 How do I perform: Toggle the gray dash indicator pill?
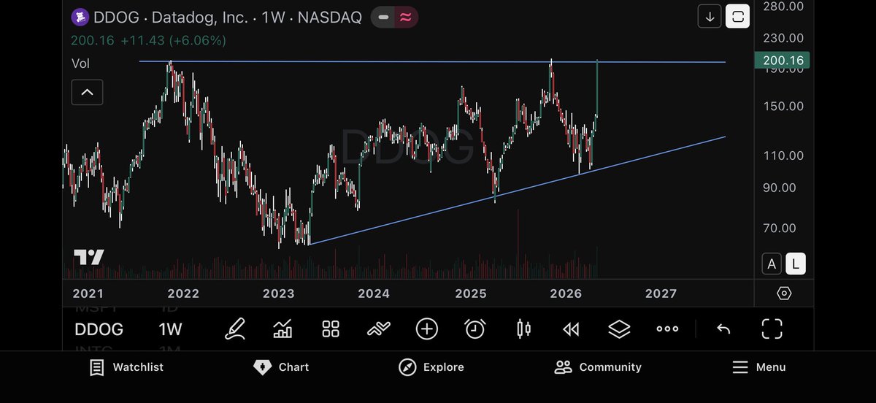pos(383,17)
